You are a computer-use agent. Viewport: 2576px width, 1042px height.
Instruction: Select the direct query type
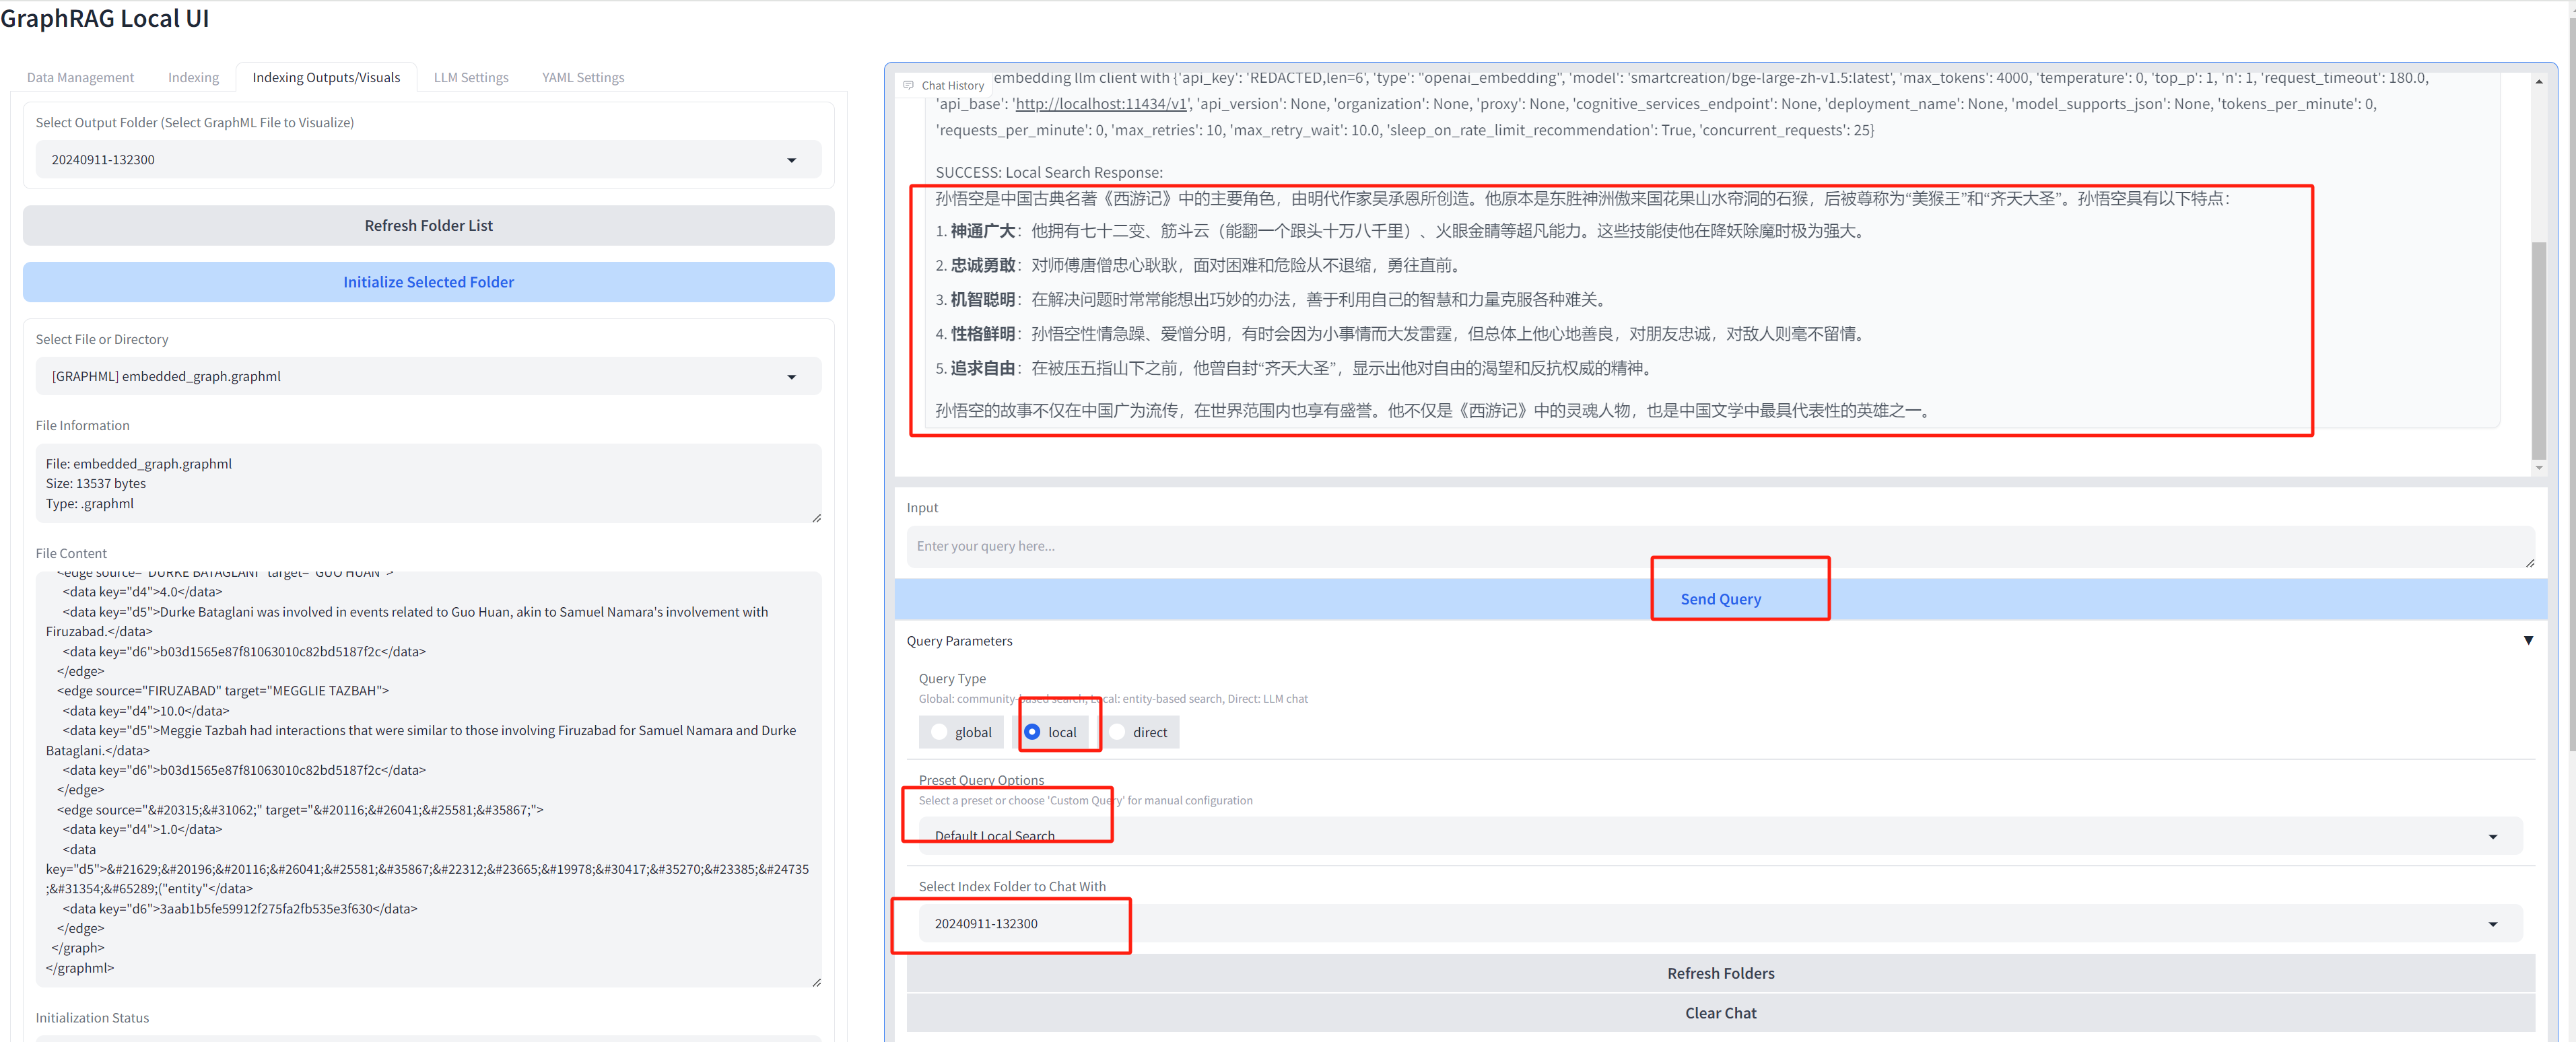[1117, 732]
